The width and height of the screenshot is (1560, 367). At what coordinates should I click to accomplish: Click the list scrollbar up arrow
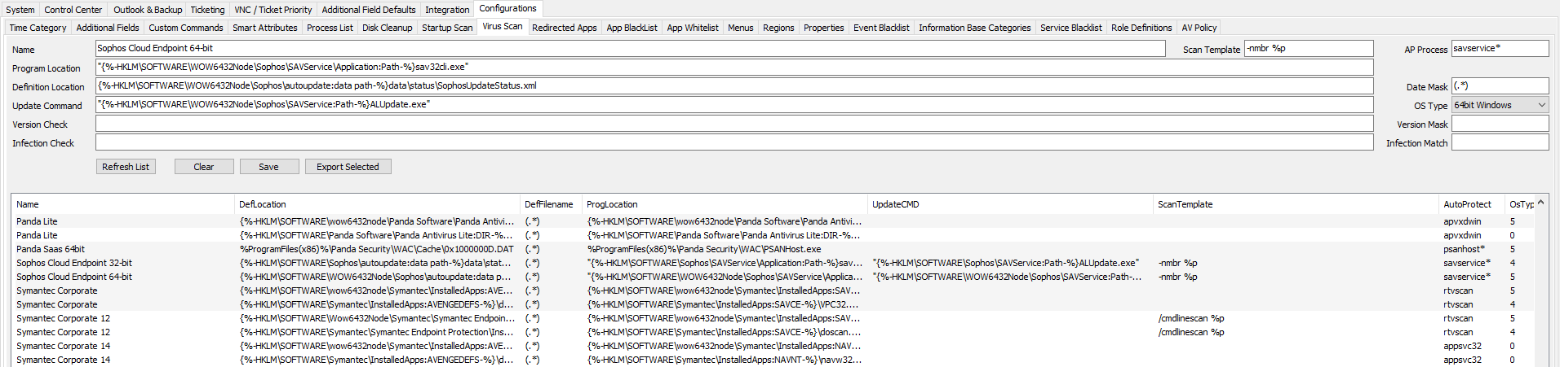(x=1540, y=202)
